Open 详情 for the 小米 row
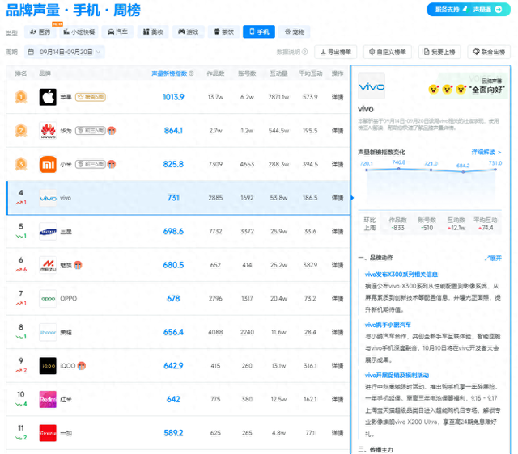 338,164
